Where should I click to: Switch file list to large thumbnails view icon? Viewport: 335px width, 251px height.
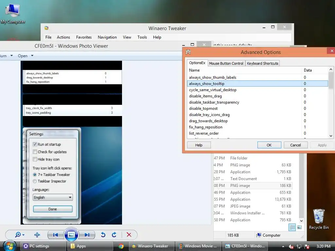coord(299,227)
